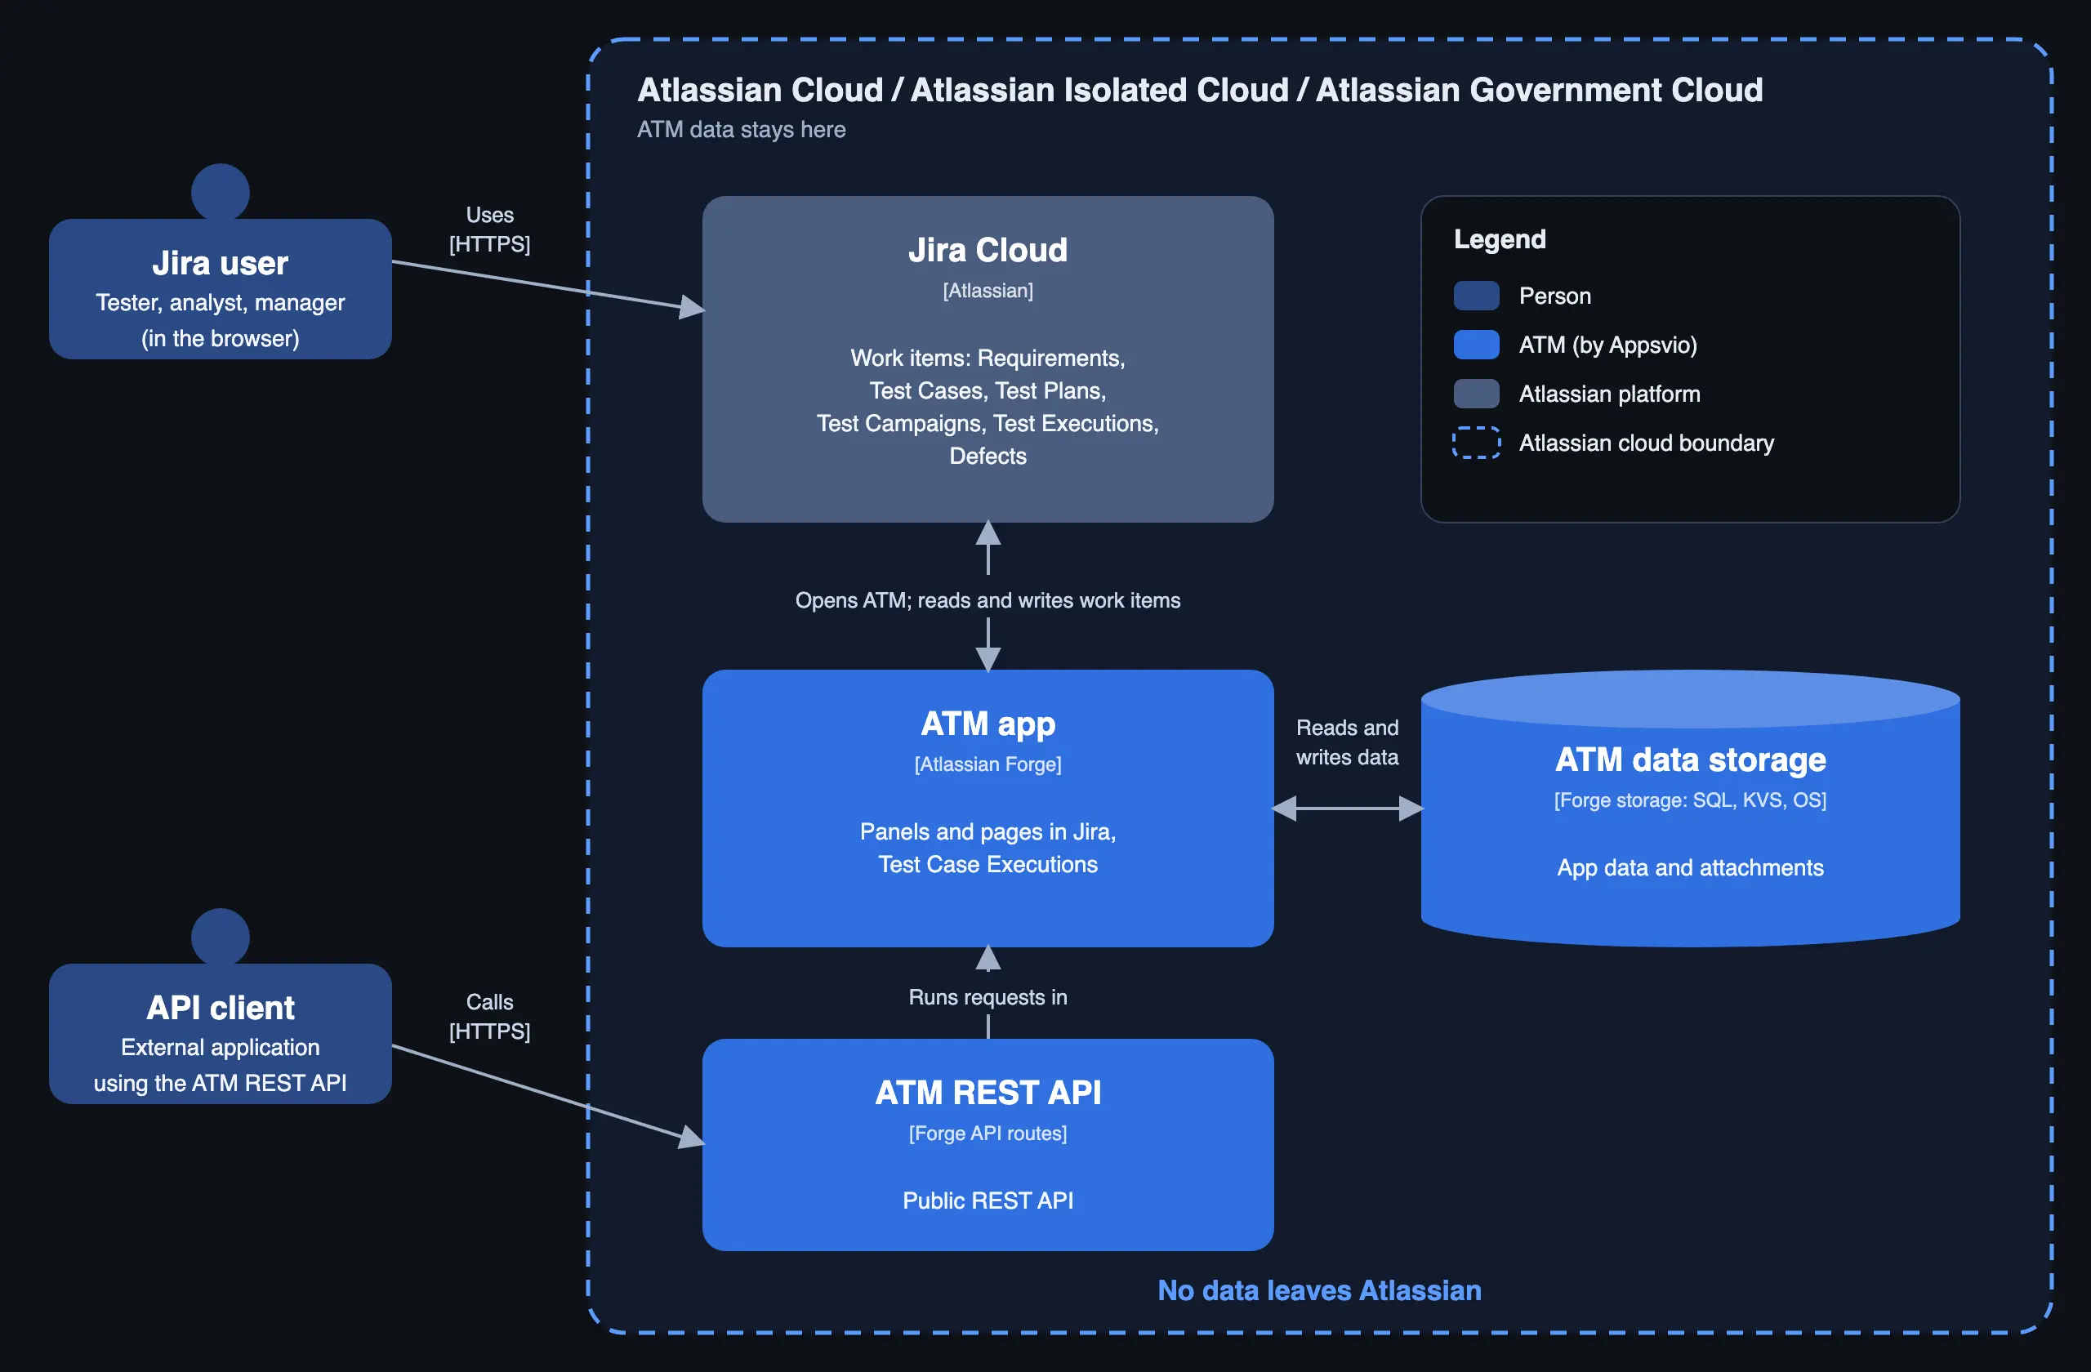2091x1372 pixels.
Task: Click the API client person box
Action: (220, 1034)
